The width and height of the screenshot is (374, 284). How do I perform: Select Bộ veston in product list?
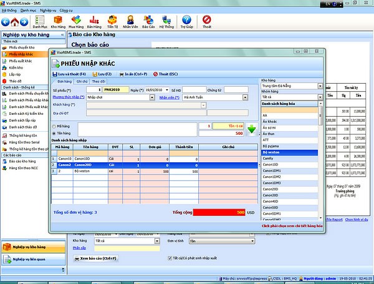click(x=290, y=152)
